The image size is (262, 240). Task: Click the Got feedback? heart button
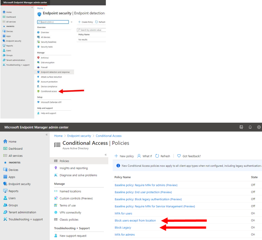(189, 156)
